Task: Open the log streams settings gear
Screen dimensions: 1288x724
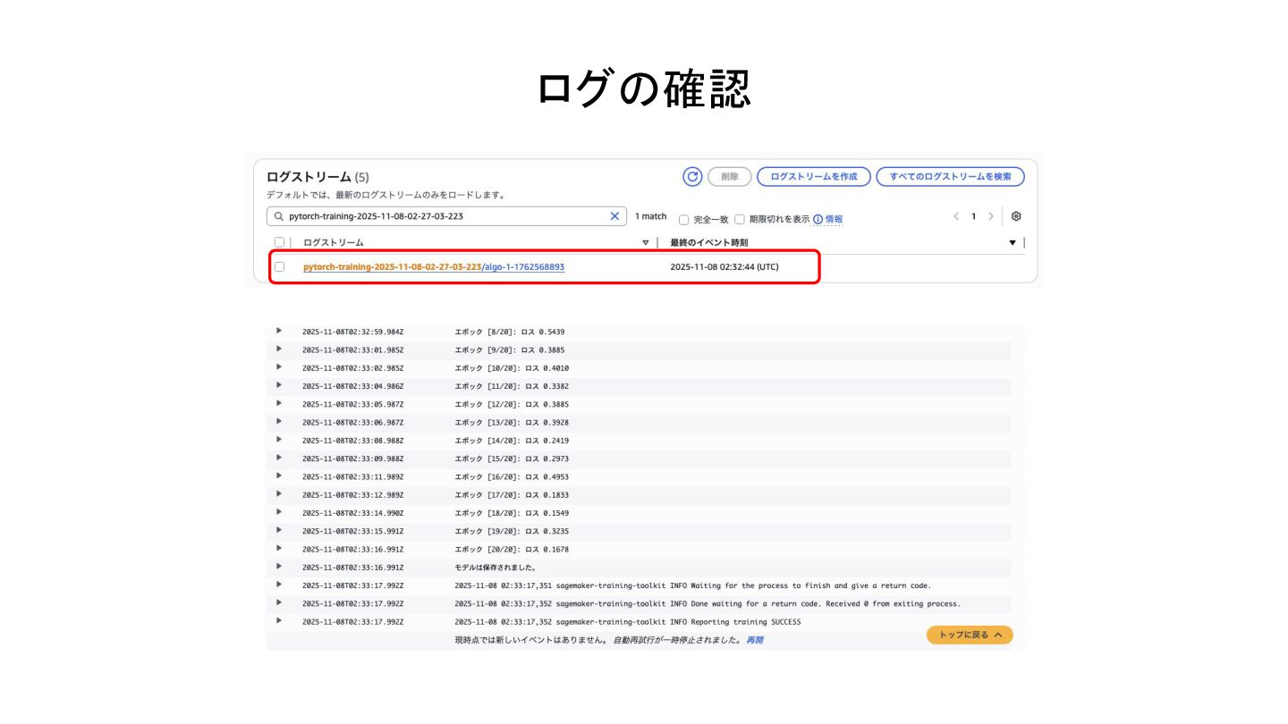Action: 1016,216
